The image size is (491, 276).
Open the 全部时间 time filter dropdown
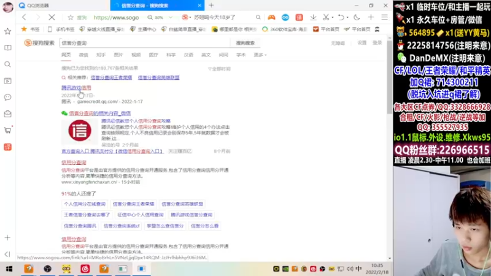click(219, 69)
